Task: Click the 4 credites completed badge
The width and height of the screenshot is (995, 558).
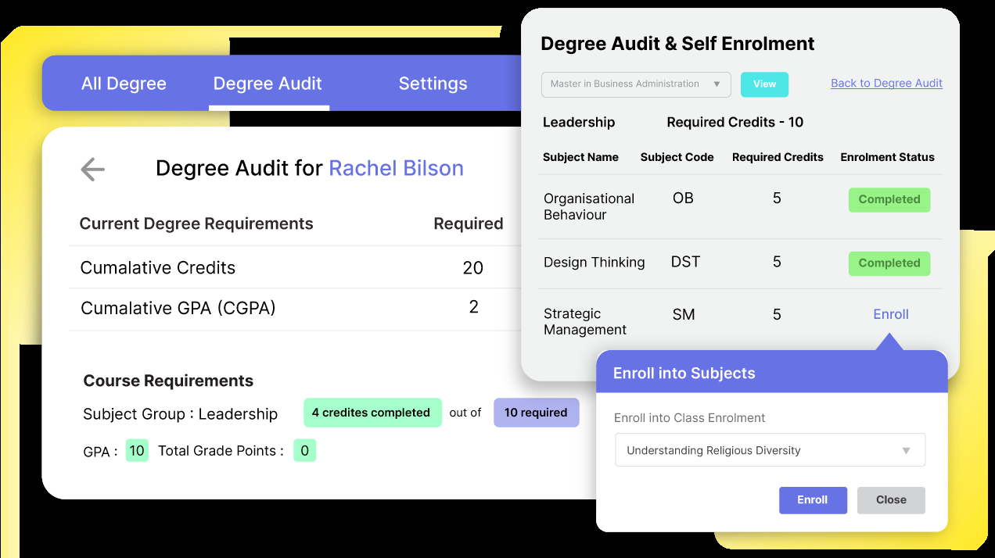Action: click(x=372, y=413)
